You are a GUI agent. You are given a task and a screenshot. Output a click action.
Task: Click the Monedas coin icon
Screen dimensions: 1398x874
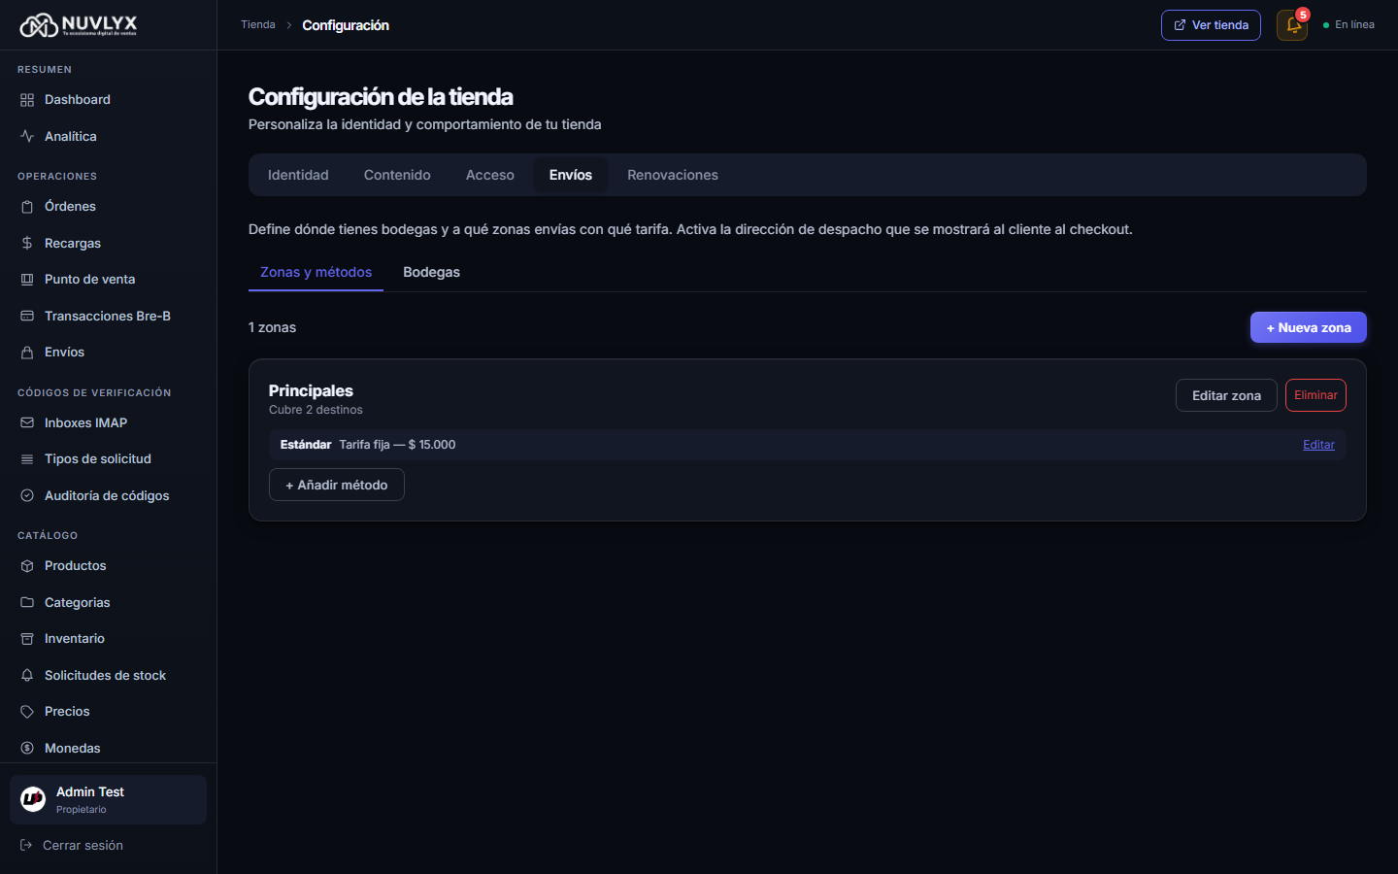coord(27,748)
